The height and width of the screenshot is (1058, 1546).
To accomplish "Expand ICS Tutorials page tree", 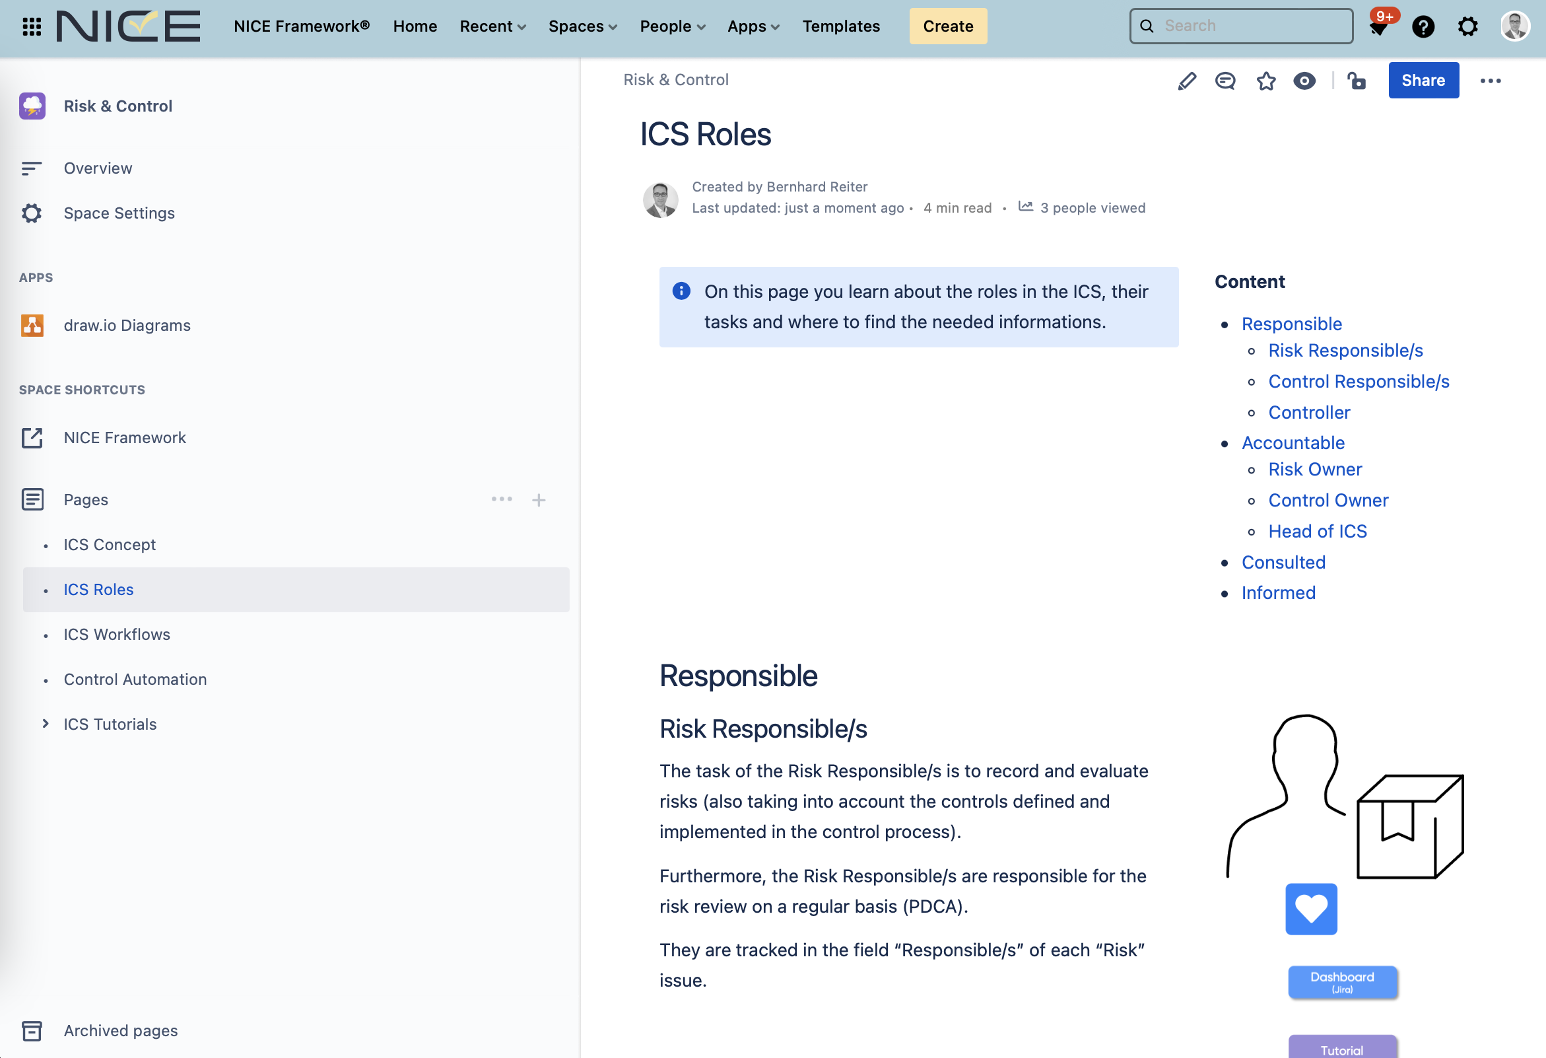I will tap(46, 723).
